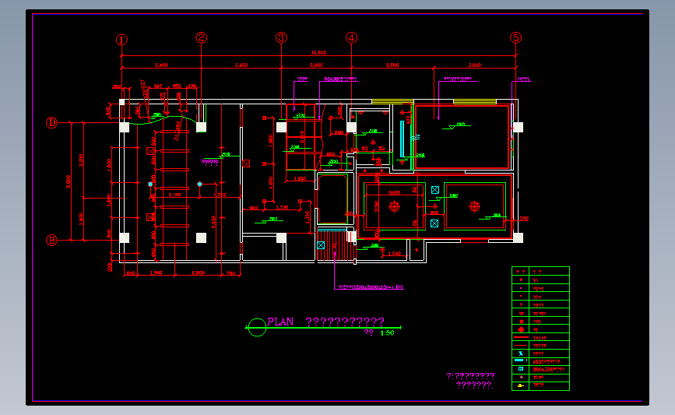Select the left room's chandelier ceiling symbol

click(394, 206)
